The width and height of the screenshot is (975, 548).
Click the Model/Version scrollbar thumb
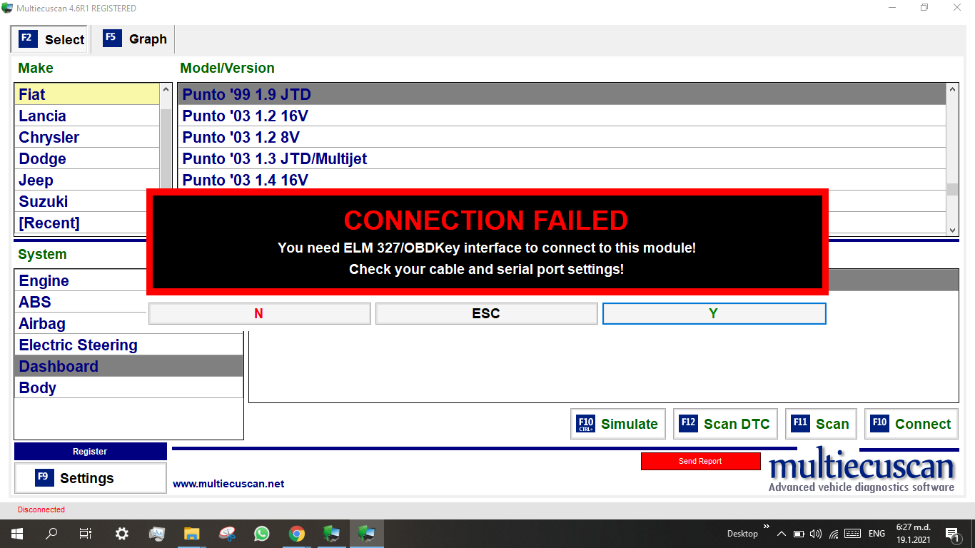click(953, 189)
